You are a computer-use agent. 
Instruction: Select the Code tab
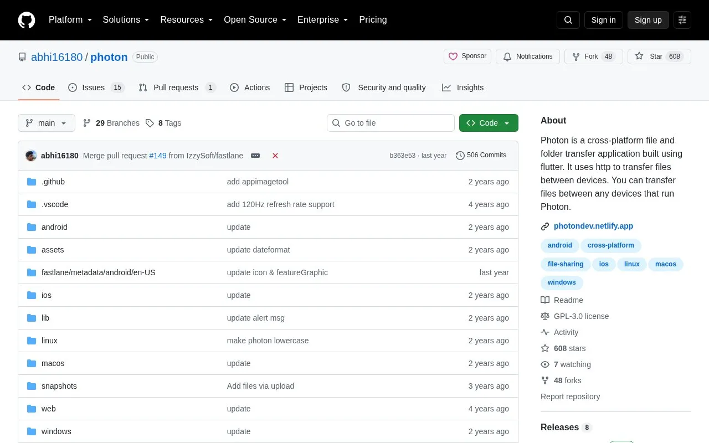pos(39,87)
